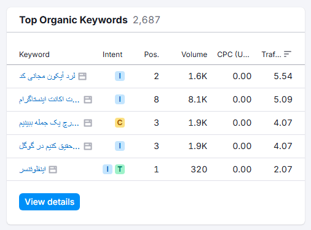311x230 pixels.
Task: Click the yellow commercial C intent badge
Action: point(120,123)
